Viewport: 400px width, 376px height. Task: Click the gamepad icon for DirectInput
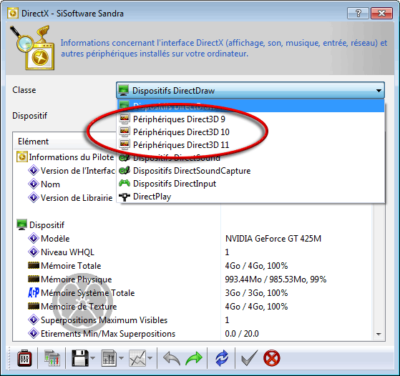[125, 183]
